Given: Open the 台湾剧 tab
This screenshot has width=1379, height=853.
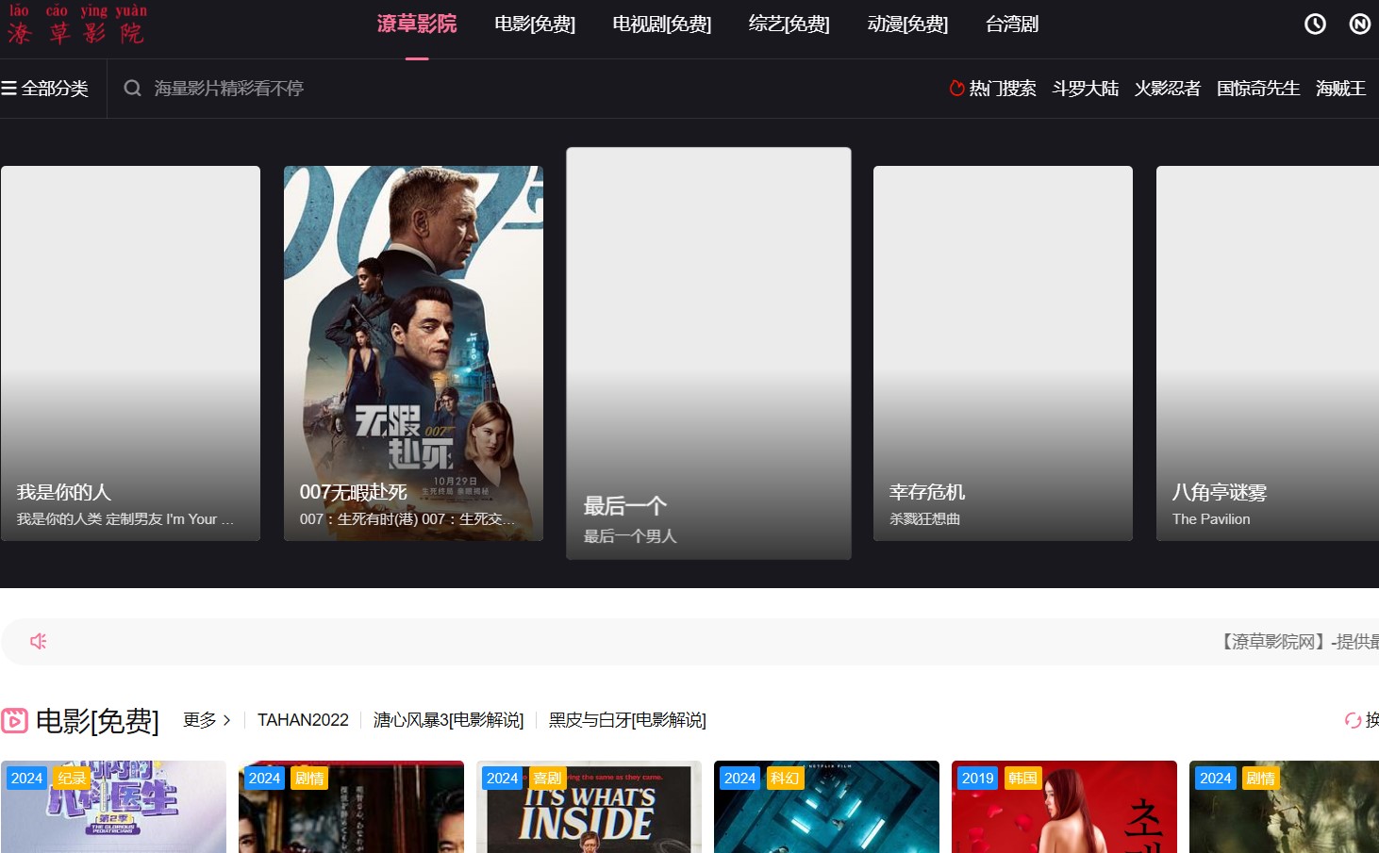Looking at the screenshot, I should pyautogui.click(x=1012, y=25).
